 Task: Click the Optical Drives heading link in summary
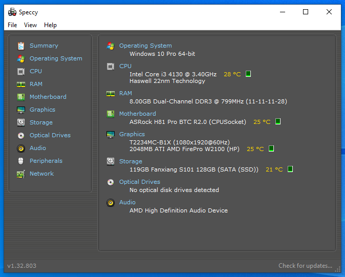(x=140, y=182)
